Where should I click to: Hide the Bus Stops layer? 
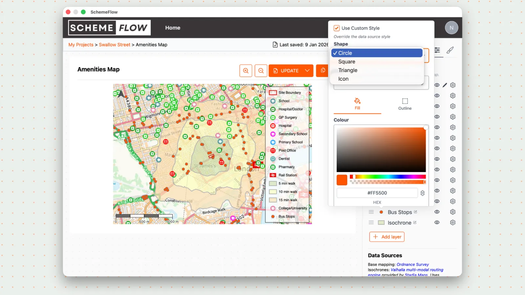[x=437, y=212]
